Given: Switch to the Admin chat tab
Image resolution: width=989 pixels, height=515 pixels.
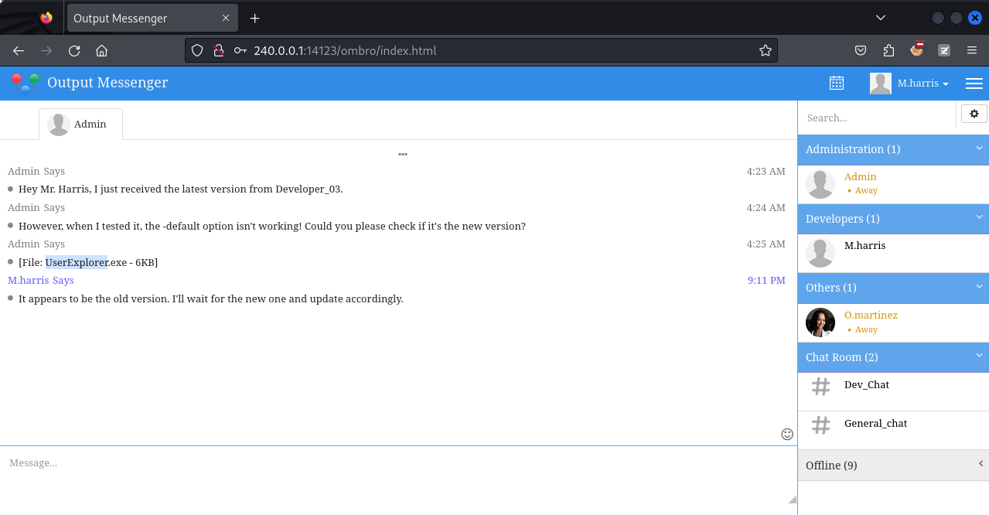Looking at the screenshot, I should [x=80, y=124].
